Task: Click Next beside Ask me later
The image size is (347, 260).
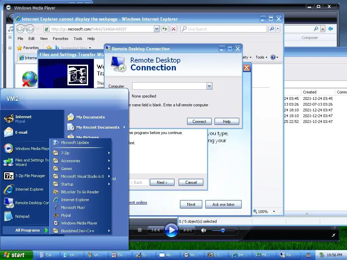Action: 191,204
